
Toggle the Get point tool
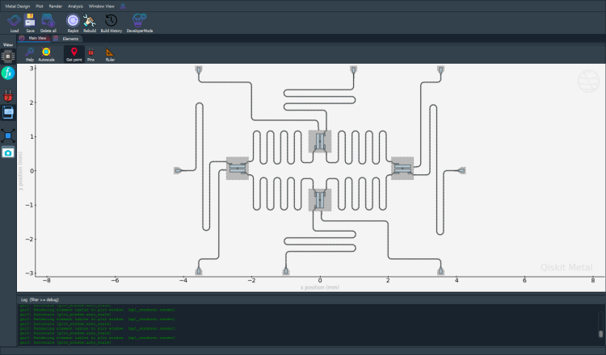pyautogui.click(x=74, y=54)
